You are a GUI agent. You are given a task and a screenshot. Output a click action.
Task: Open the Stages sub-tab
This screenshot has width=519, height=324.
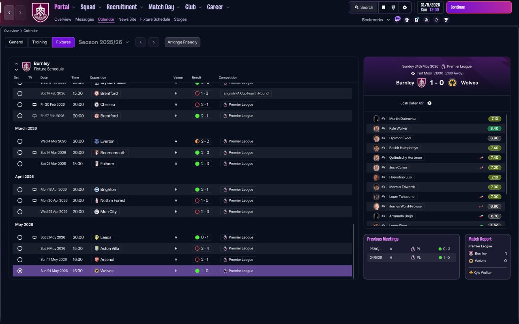[x=180, y=19]
